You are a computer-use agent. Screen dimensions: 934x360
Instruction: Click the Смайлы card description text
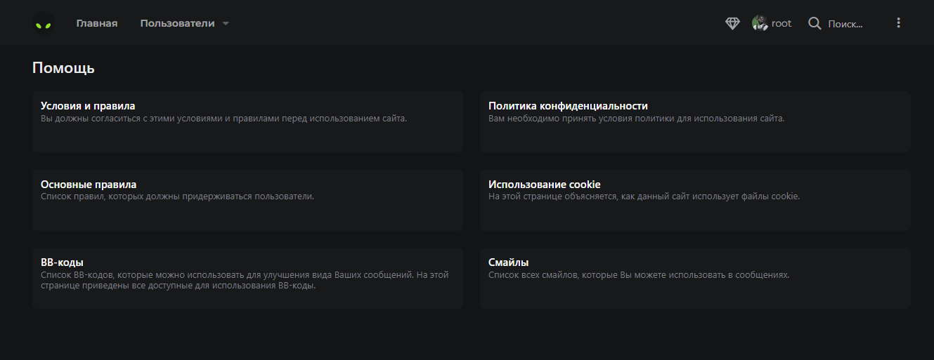[638, 275]
